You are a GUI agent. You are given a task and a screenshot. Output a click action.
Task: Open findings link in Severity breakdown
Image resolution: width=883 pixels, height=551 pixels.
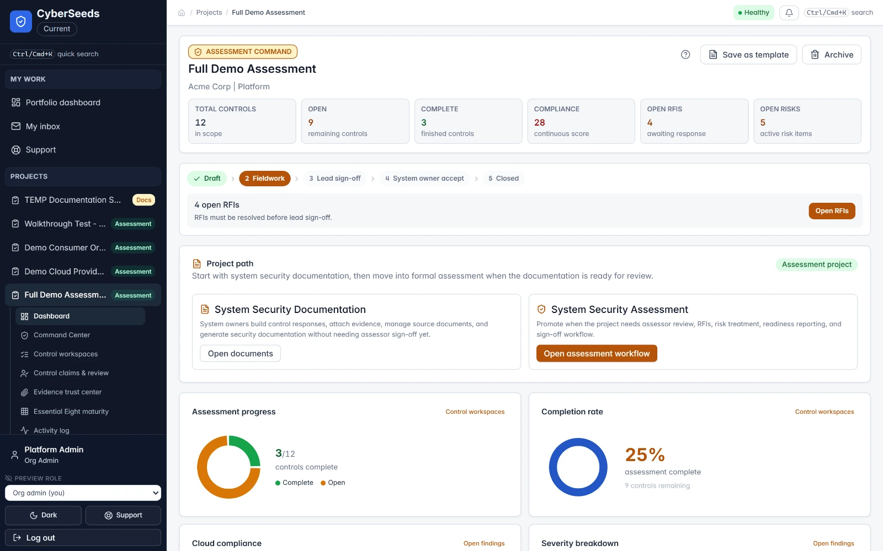point(833,544)
